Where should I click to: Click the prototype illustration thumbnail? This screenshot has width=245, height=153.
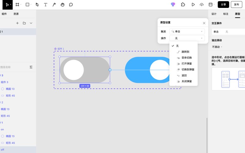tap(228, 79)
